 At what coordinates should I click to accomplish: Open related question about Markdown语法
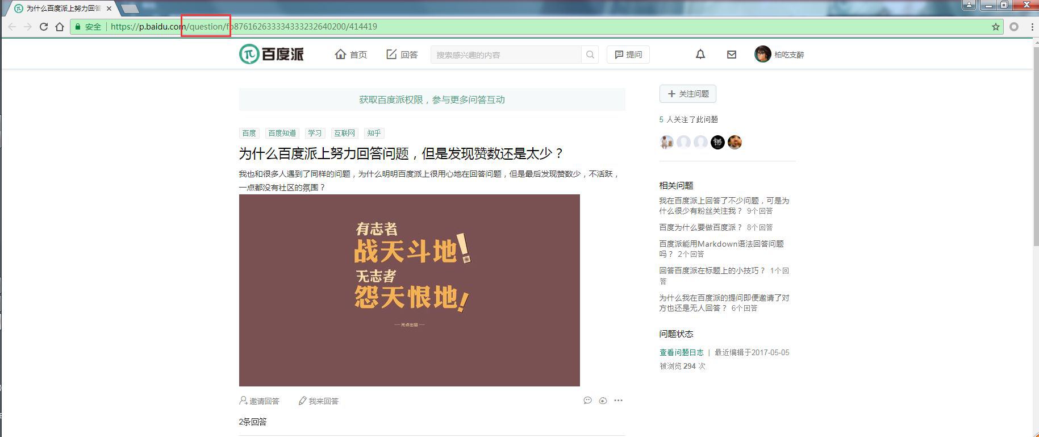(x=721, y=249)
